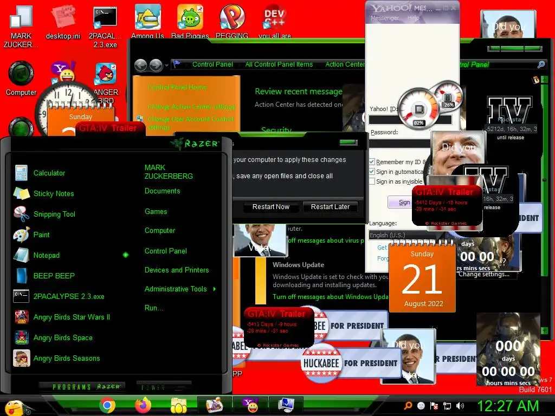555x416 pixels.
Task: Click Turn off messages about Windows Update
Action: pyautogui.click(x=330, y=297)
